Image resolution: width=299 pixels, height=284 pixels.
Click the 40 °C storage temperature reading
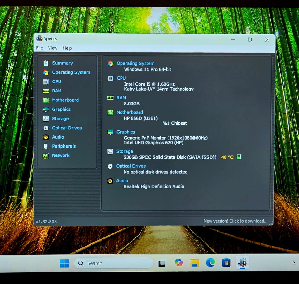(x=227, y=157)
